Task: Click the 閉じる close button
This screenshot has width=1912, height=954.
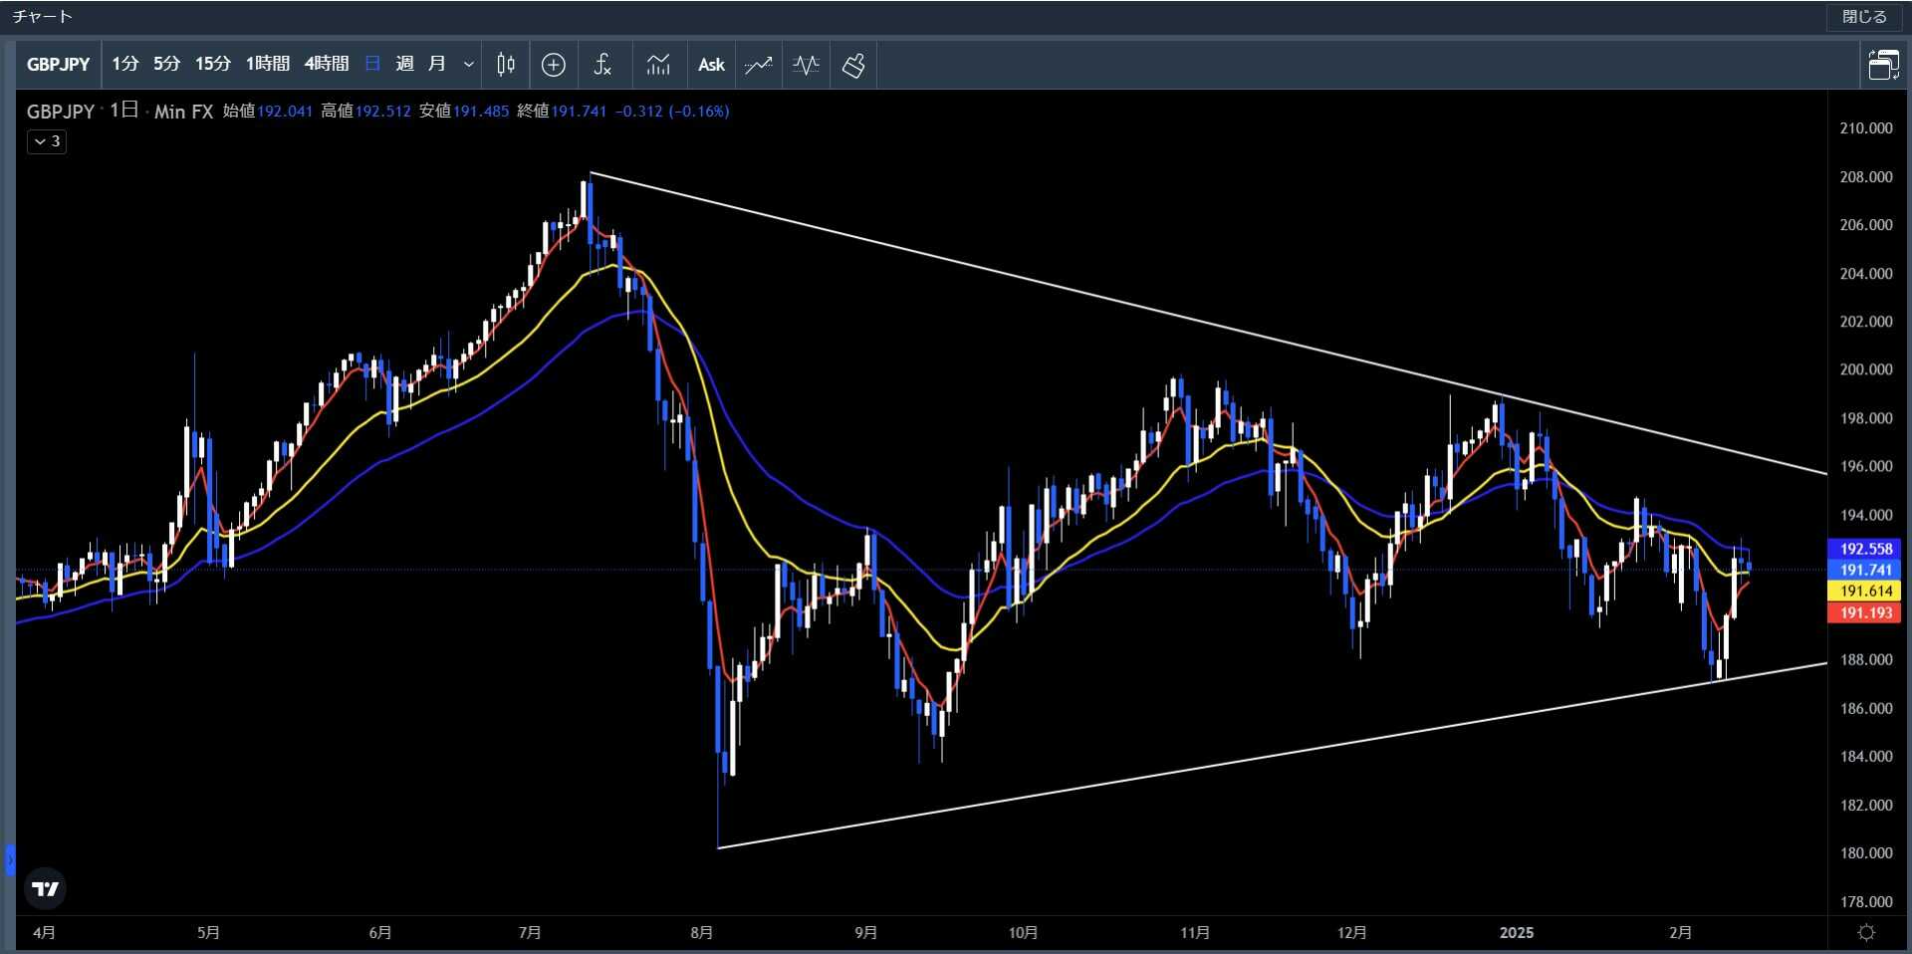Action: click(x=1864, y=17)
